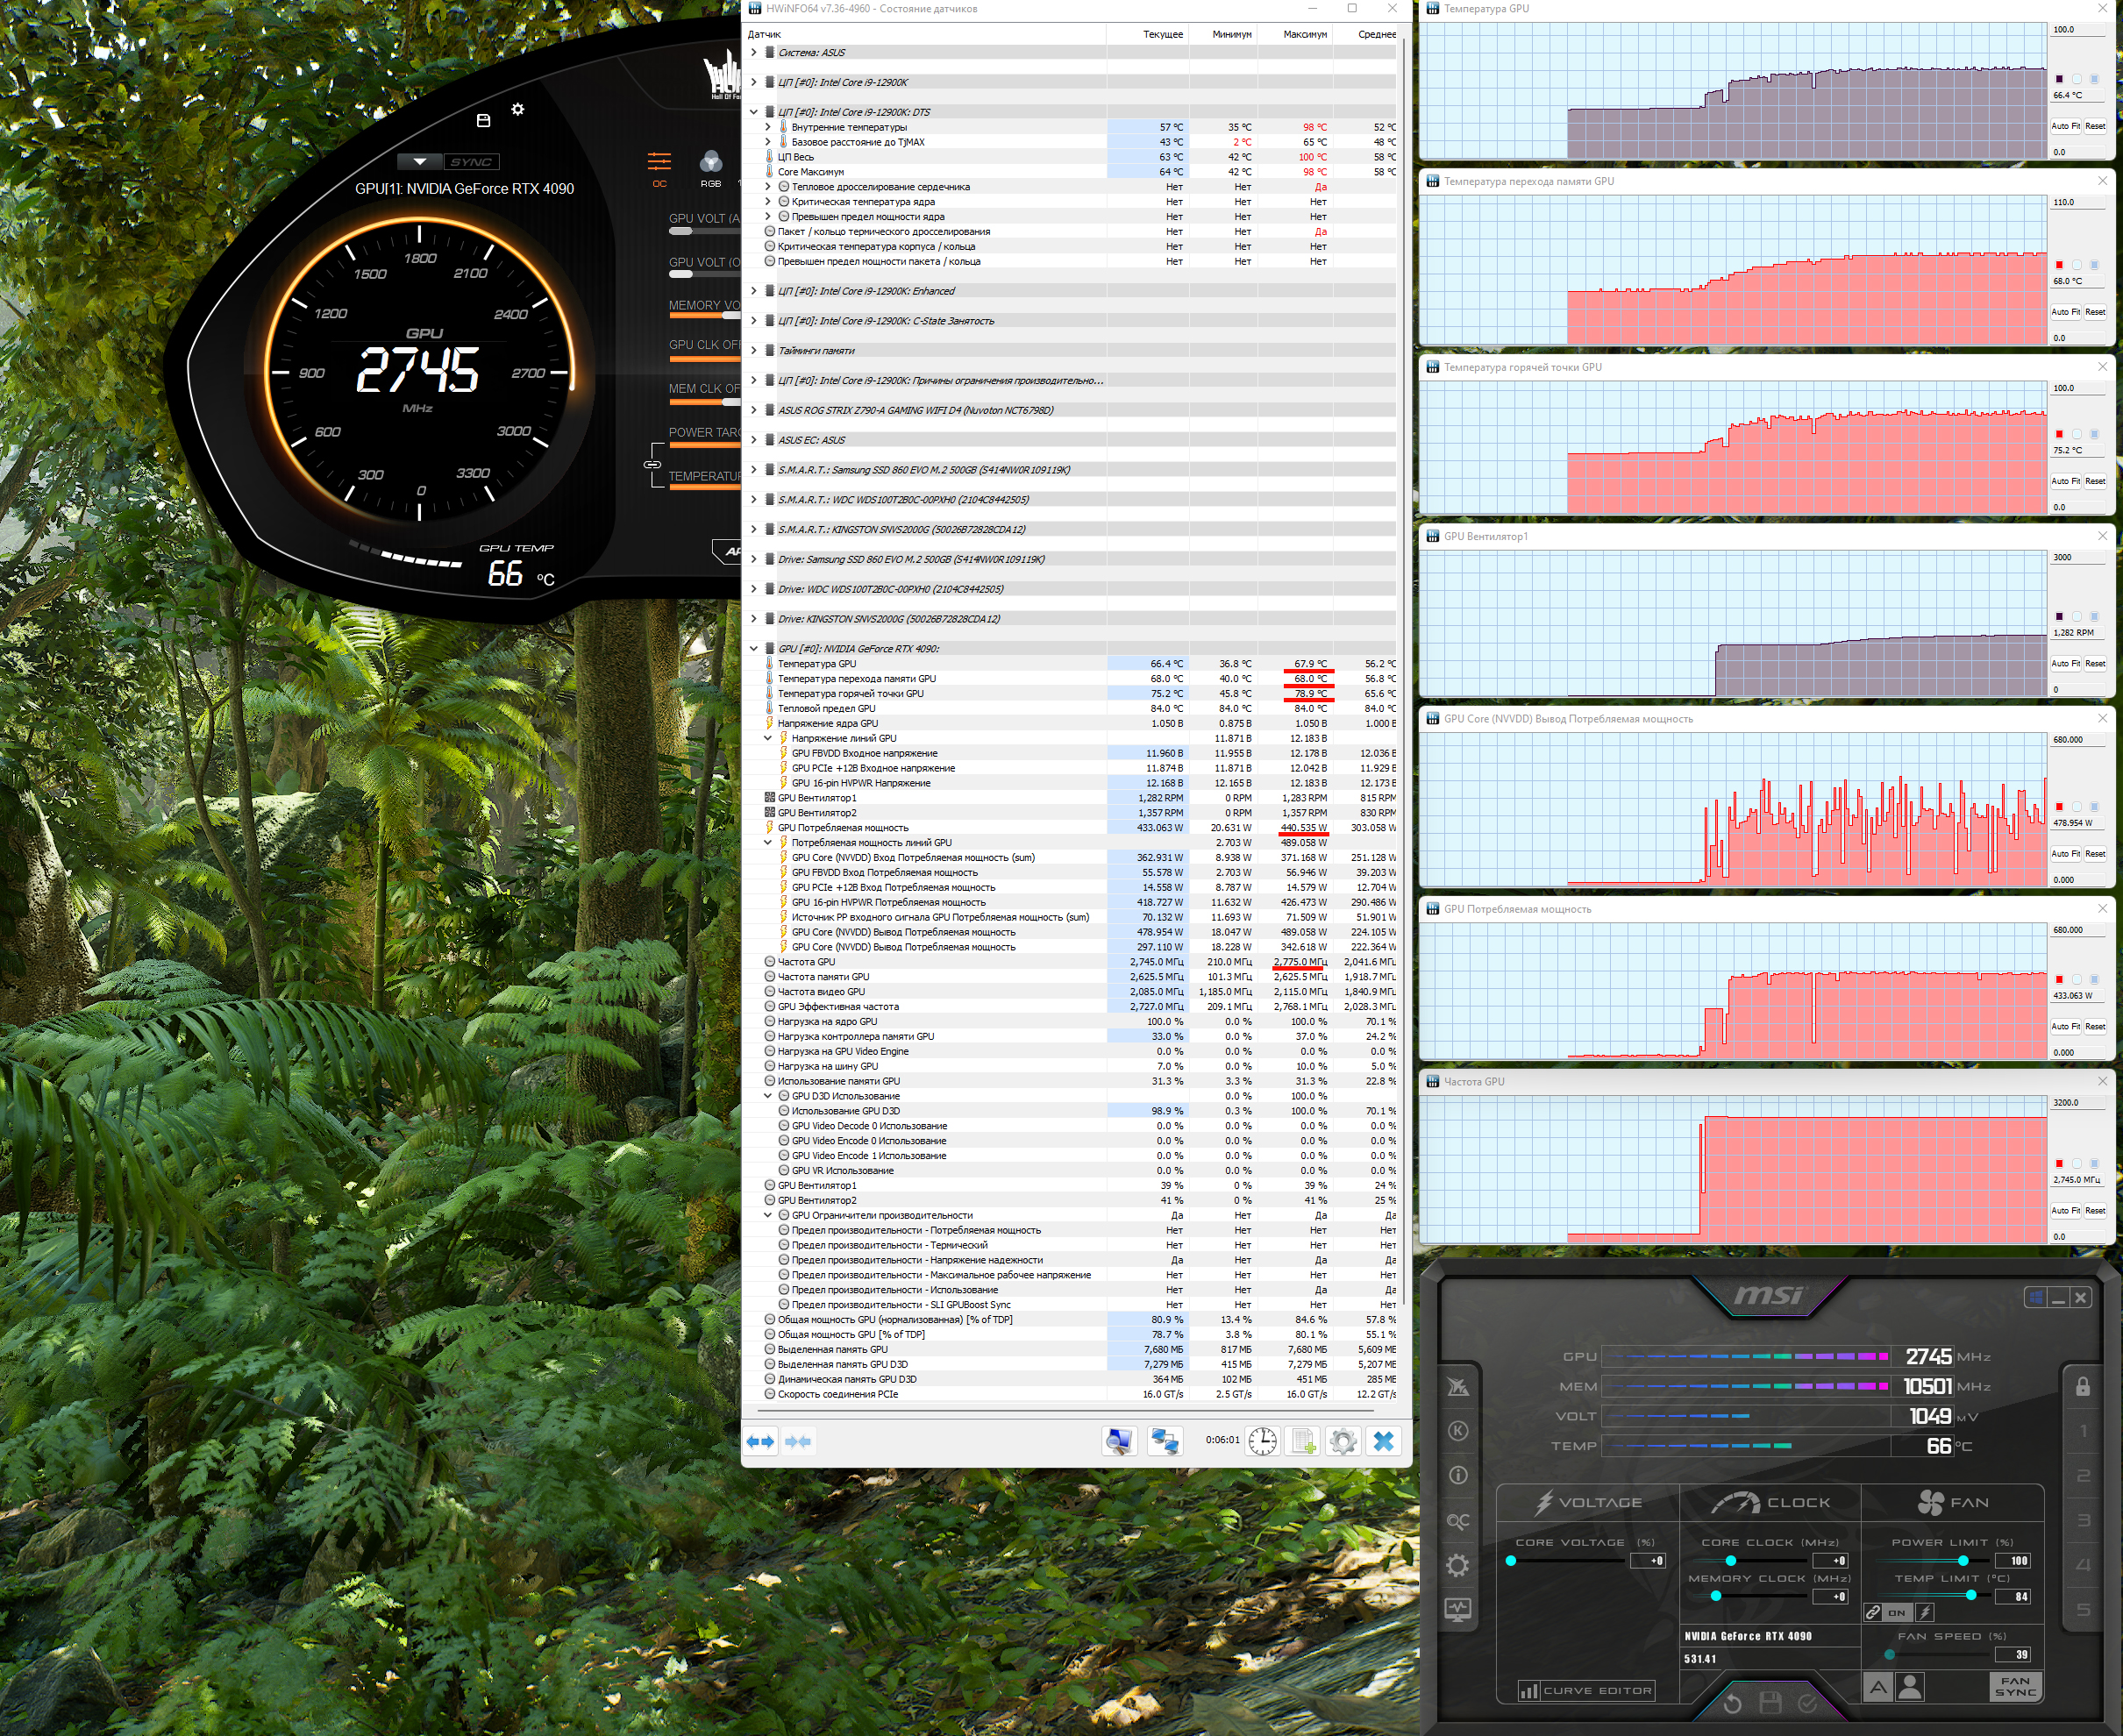The height and width of the screenshot is (1736, 2123).
Task: Open the Afterburner OC scanner icon
Action: pos(1458,1521)
